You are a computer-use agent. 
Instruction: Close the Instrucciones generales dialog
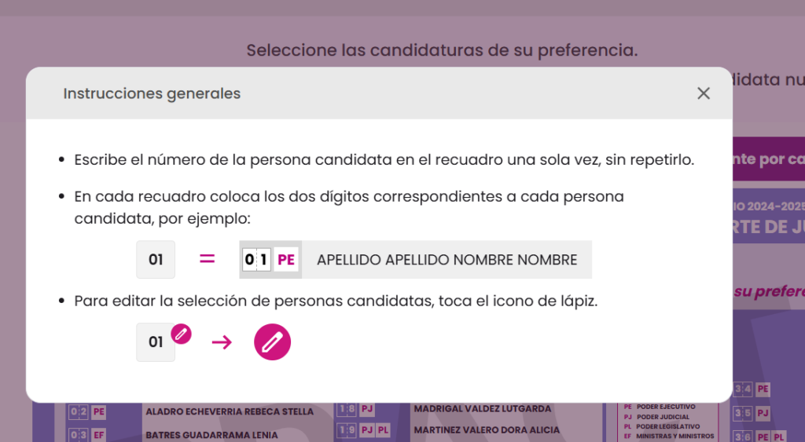(x=703, y=93)
